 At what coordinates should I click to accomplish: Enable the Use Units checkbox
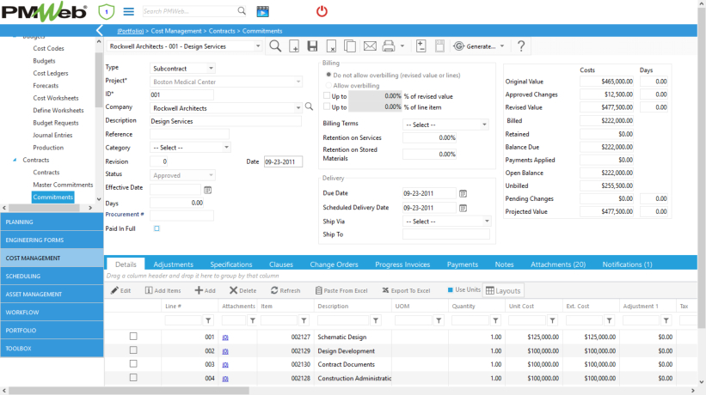tap(451, 290)
